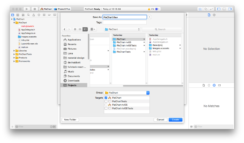
Task: Click the plus button below project navigator
Action: pyautogui.click(x=12, y=127)
